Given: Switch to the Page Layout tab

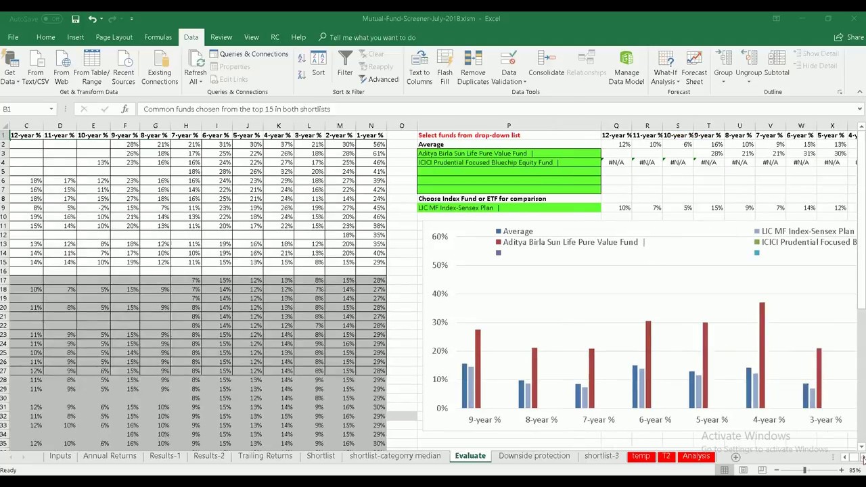Looking at the screenshot, I should pos(114,37).
